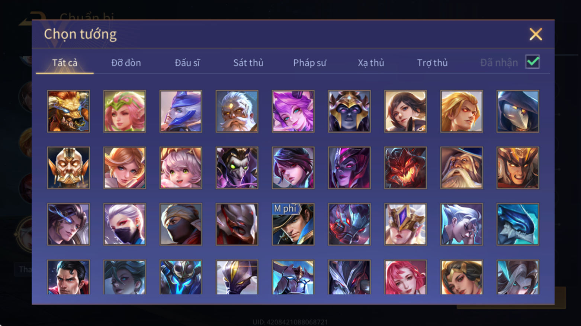
Task: Select the red lava demon hero
Action: tap(405, 168)
